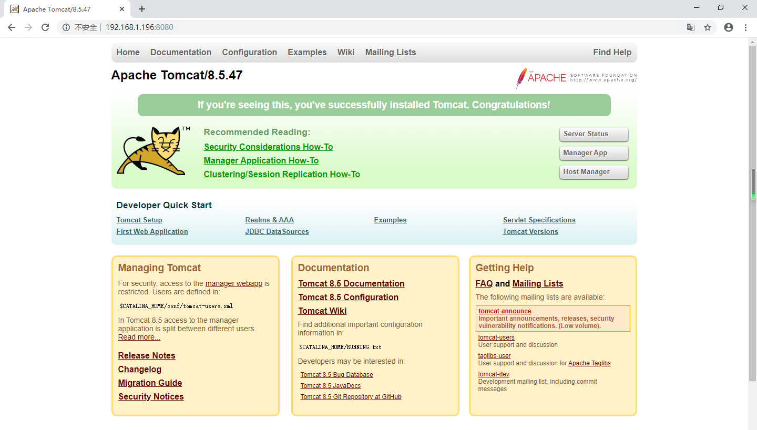Open the Release Notes link
The width and height of the screenshot is (757, 430).
pos(147,355)
